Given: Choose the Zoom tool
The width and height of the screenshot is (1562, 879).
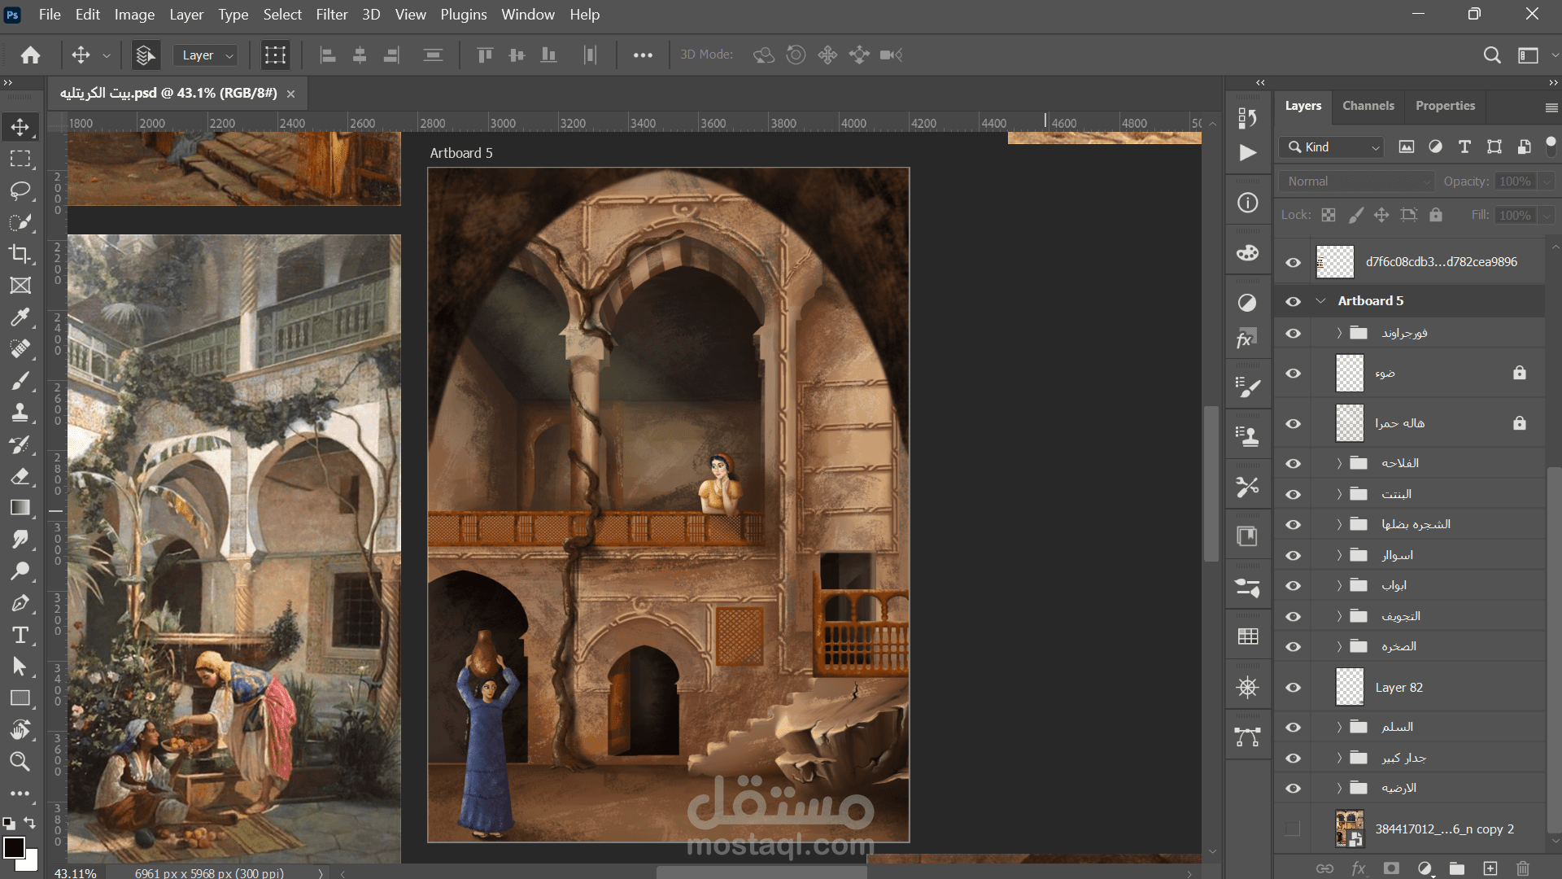Looking at the screenshot, I should click(20, 762).
